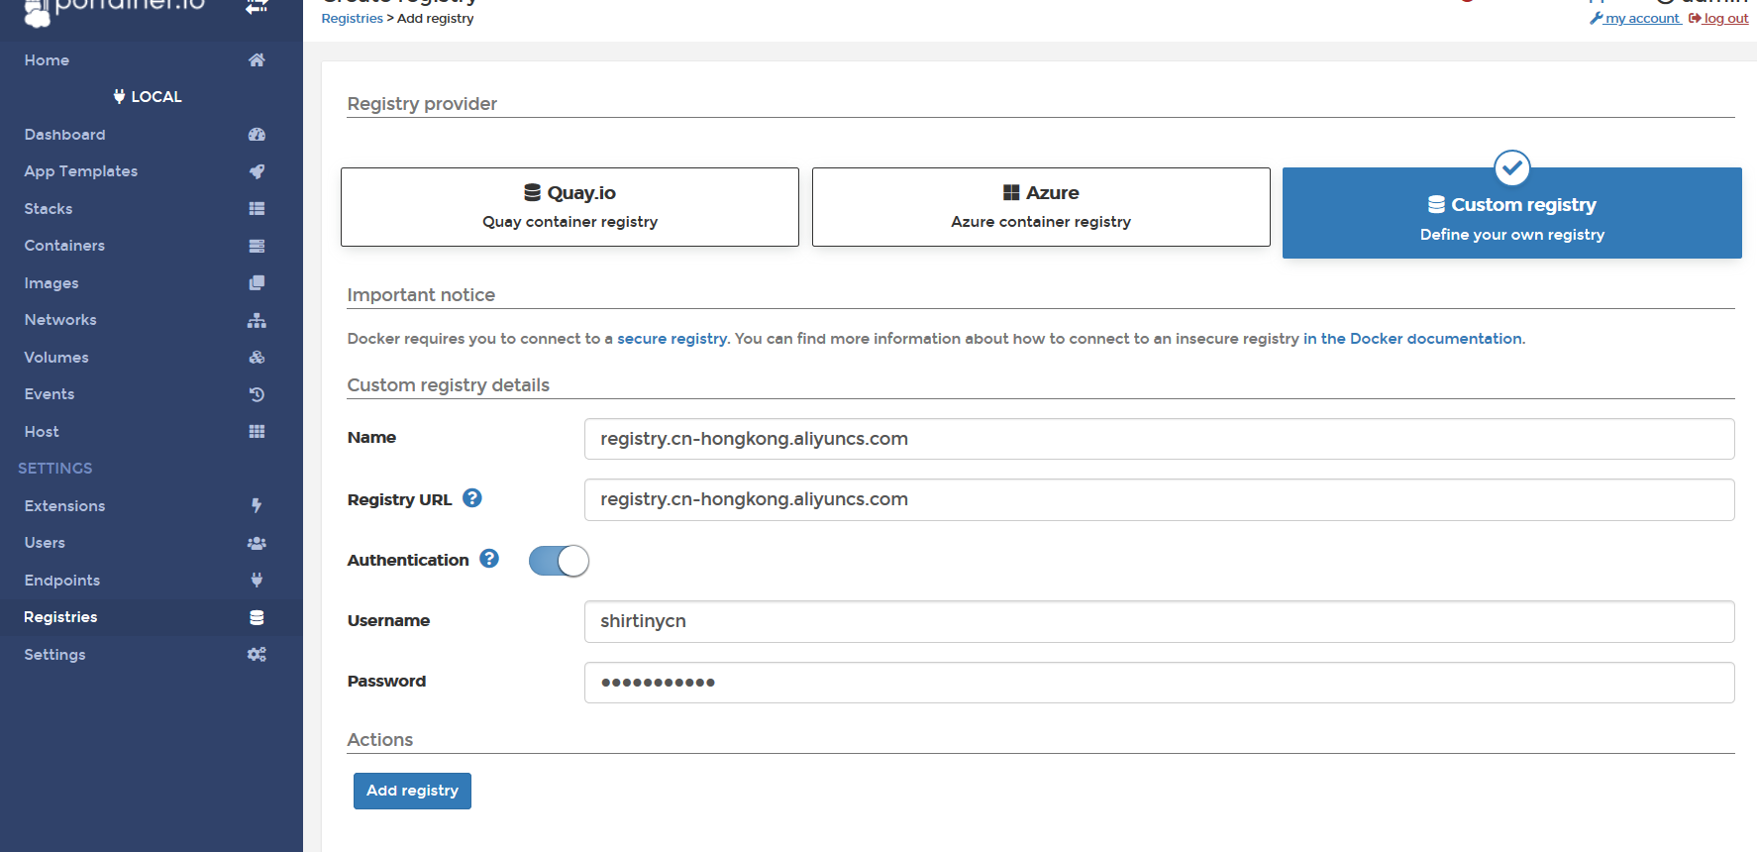Click the sidebar toggle arrows icon
The width and height of the screenshot is (1757, 852).
click(x=257, y=6)
